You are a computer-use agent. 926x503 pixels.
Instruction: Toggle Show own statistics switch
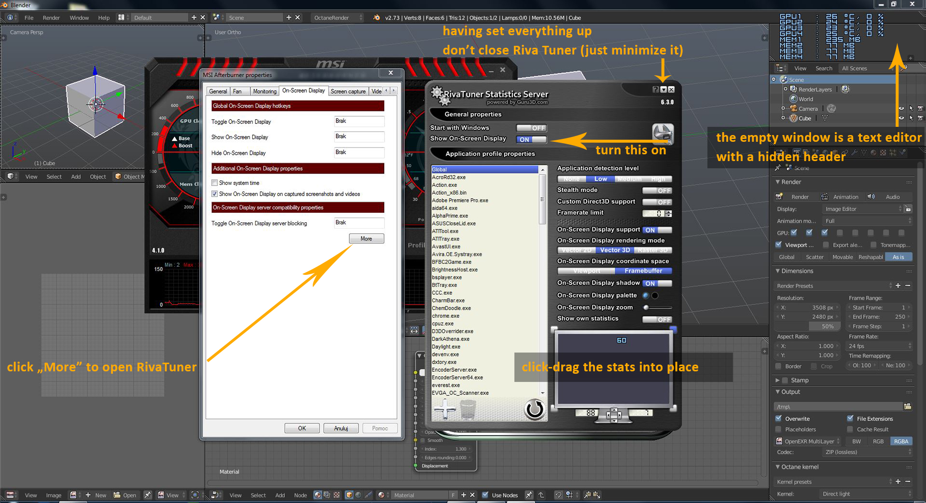point(657,319)
